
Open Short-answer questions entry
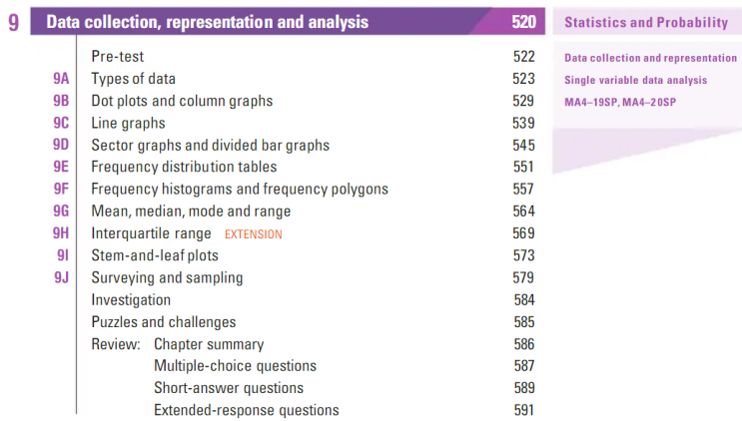[x=229, y=388]
